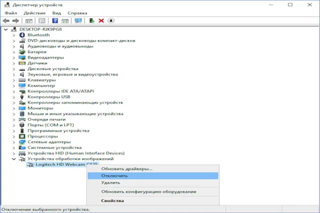320x213 pixels.
Task: Expand the Контроллеры IDE ATA/ATAPI category
Action: pos(13,91)
